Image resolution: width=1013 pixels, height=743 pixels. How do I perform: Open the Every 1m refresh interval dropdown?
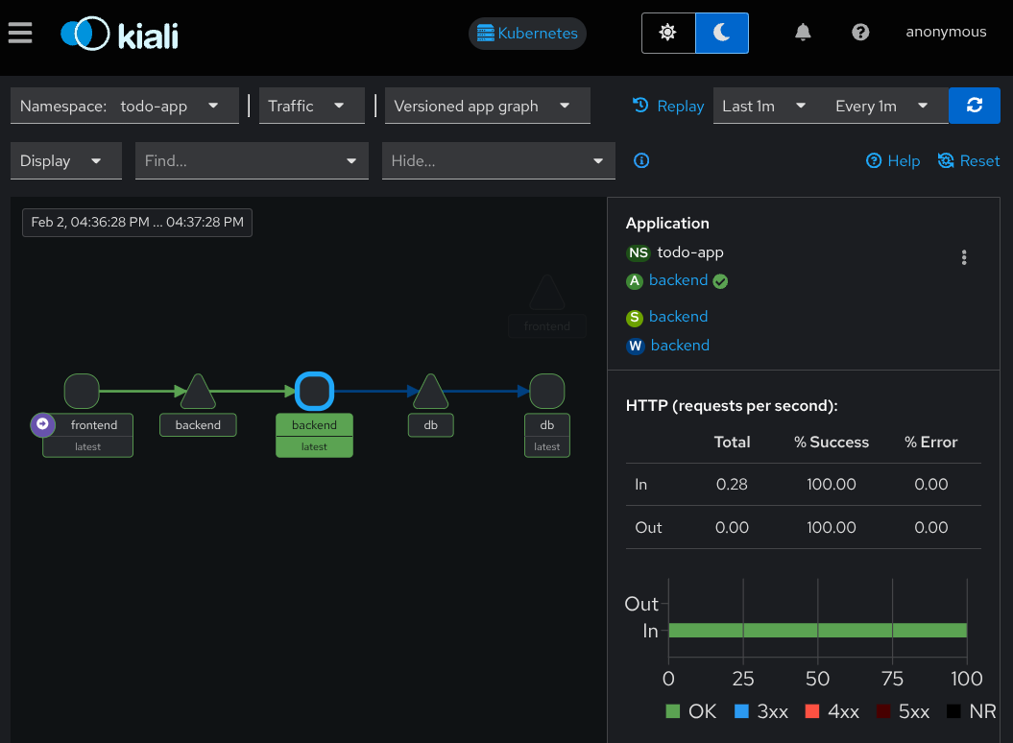[881, 106]
